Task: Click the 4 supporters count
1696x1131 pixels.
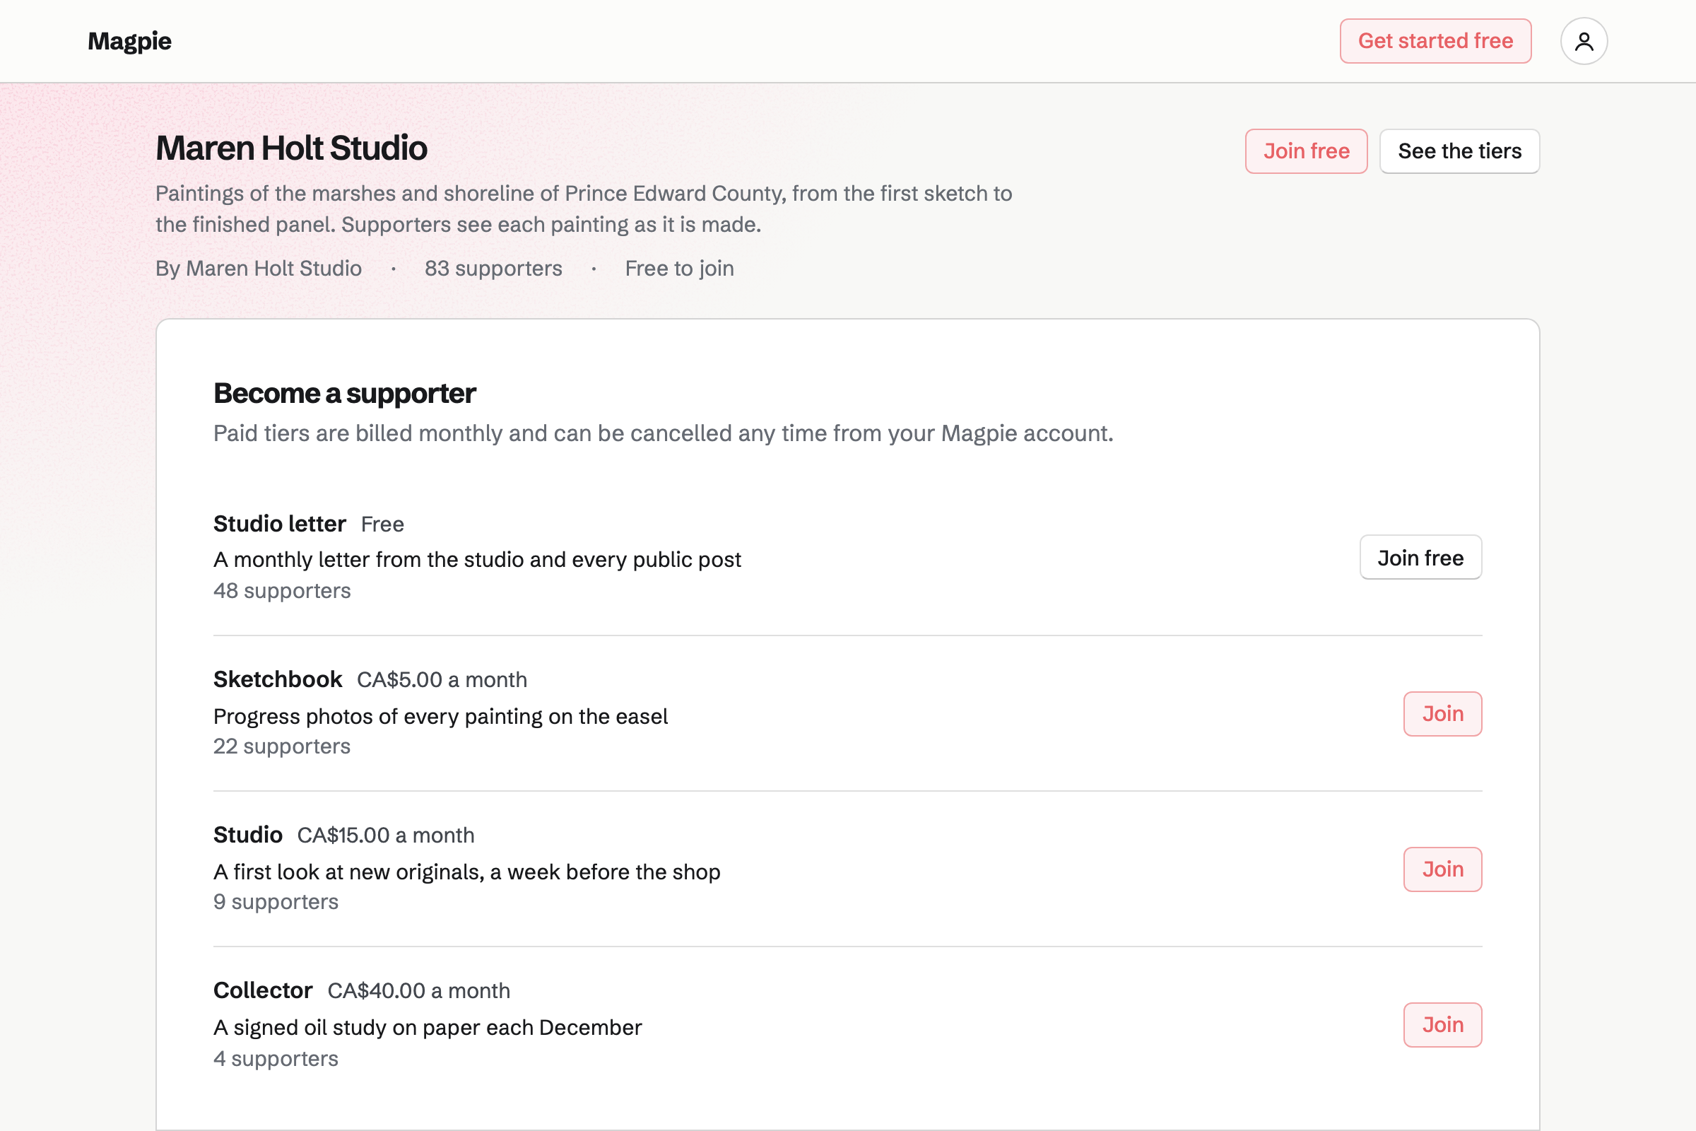Action: [x=276, y=1058]
